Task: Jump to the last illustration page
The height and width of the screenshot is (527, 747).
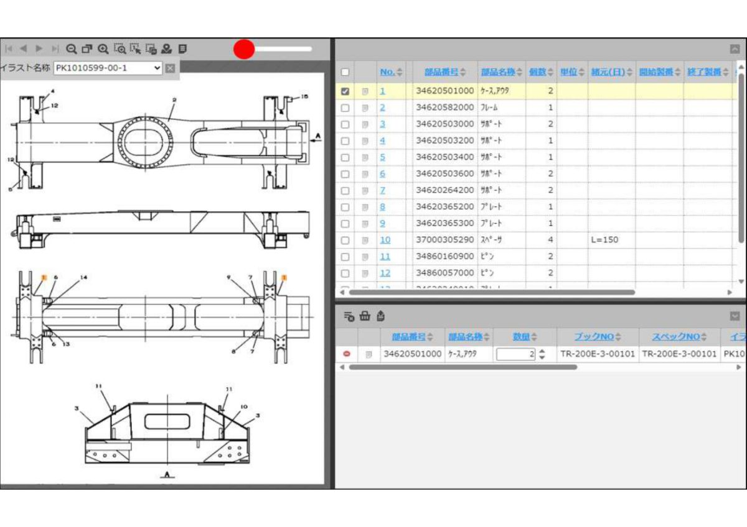Action: click(x=55, y=48)
